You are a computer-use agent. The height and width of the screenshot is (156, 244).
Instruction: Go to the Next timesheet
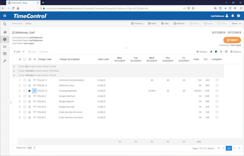[x=152, y=24]
